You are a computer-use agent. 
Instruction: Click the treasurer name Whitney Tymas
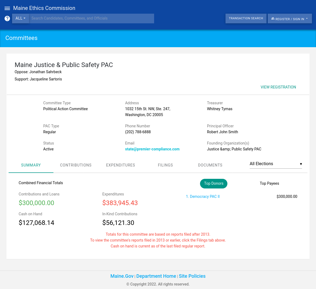(220, 109)
